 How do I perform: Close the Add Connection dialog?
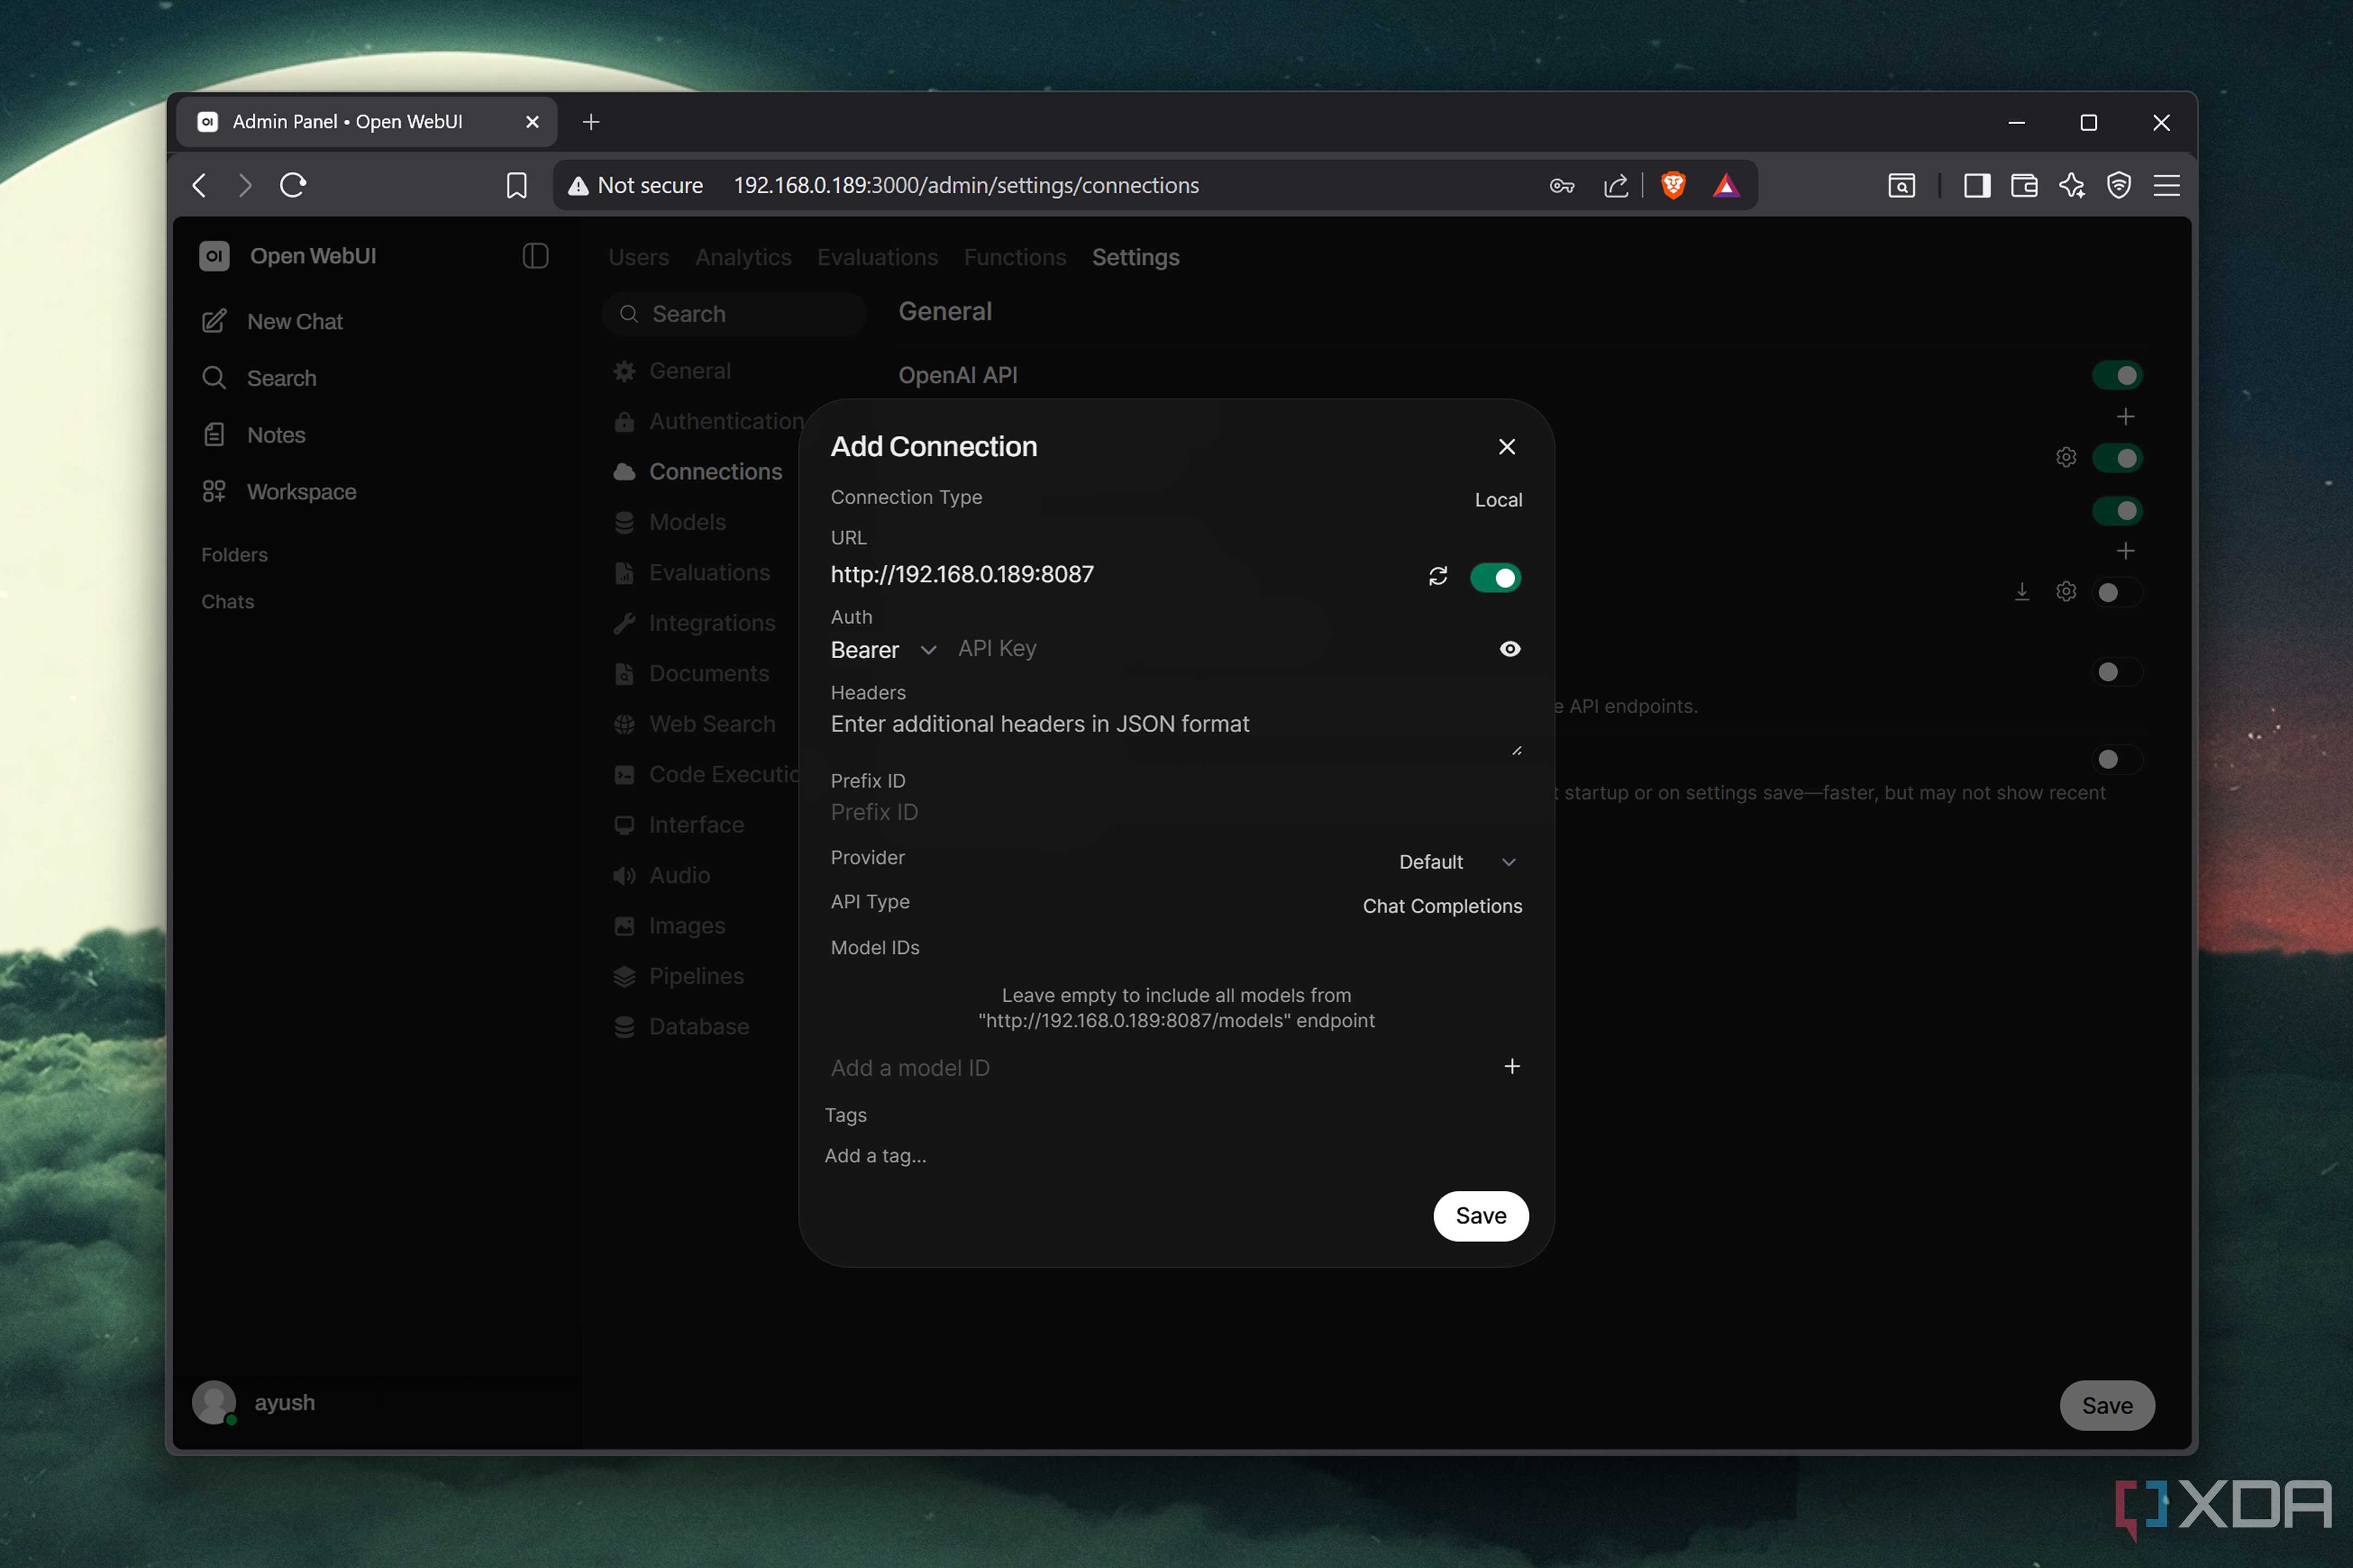point(1507,447)
